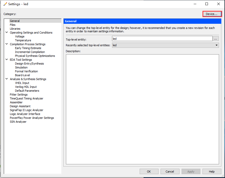Select the Libraries category

pyautogui.click(x=15, y=29)
